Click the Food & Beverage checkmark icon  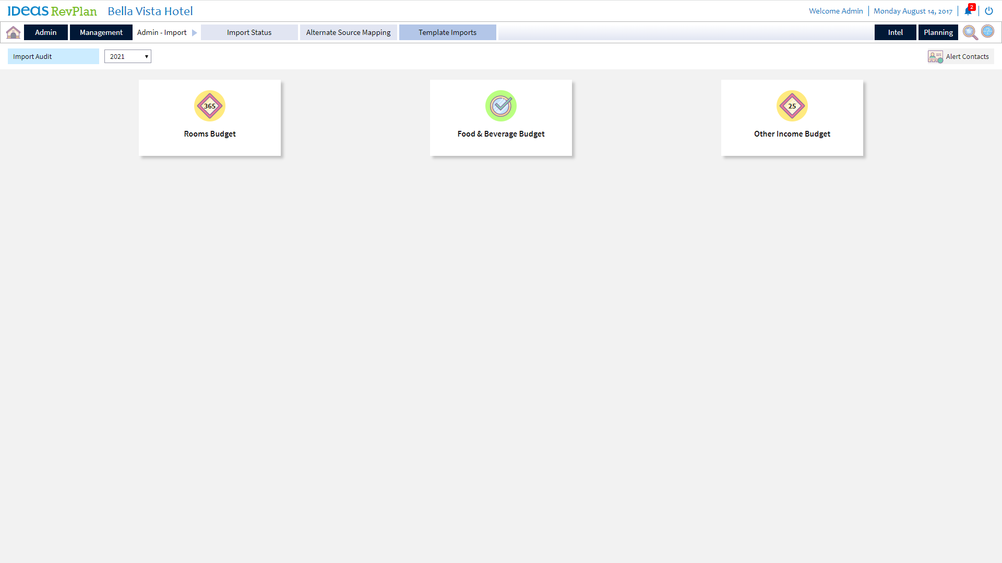point(501,106)
